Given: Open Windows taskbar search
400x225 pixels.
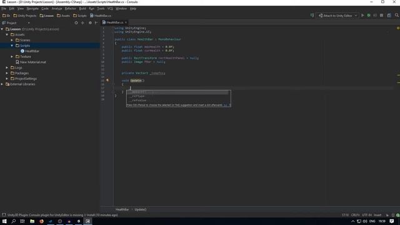Looking at the screenshot, I should pyautogui.click(x=13, y=221).
